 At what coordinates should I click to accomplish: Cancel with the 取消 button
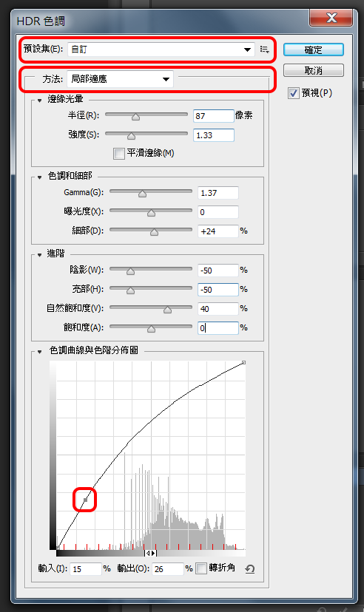pyautogui.click(x=314, y=70)
